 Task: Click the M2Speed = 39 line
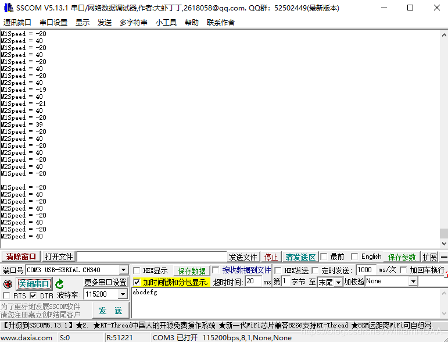[21, 124]
